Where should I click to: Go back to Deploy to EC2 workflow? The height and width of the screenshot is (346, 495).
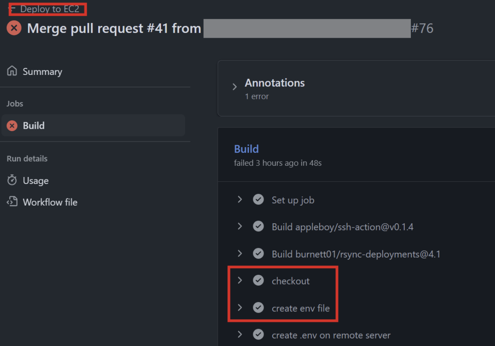[49, 9]
